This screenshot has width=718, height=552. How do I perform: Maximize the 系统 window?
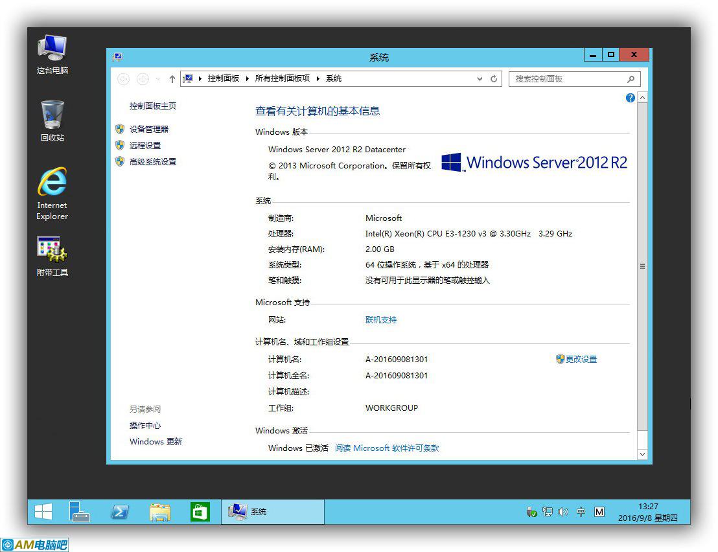610,54
